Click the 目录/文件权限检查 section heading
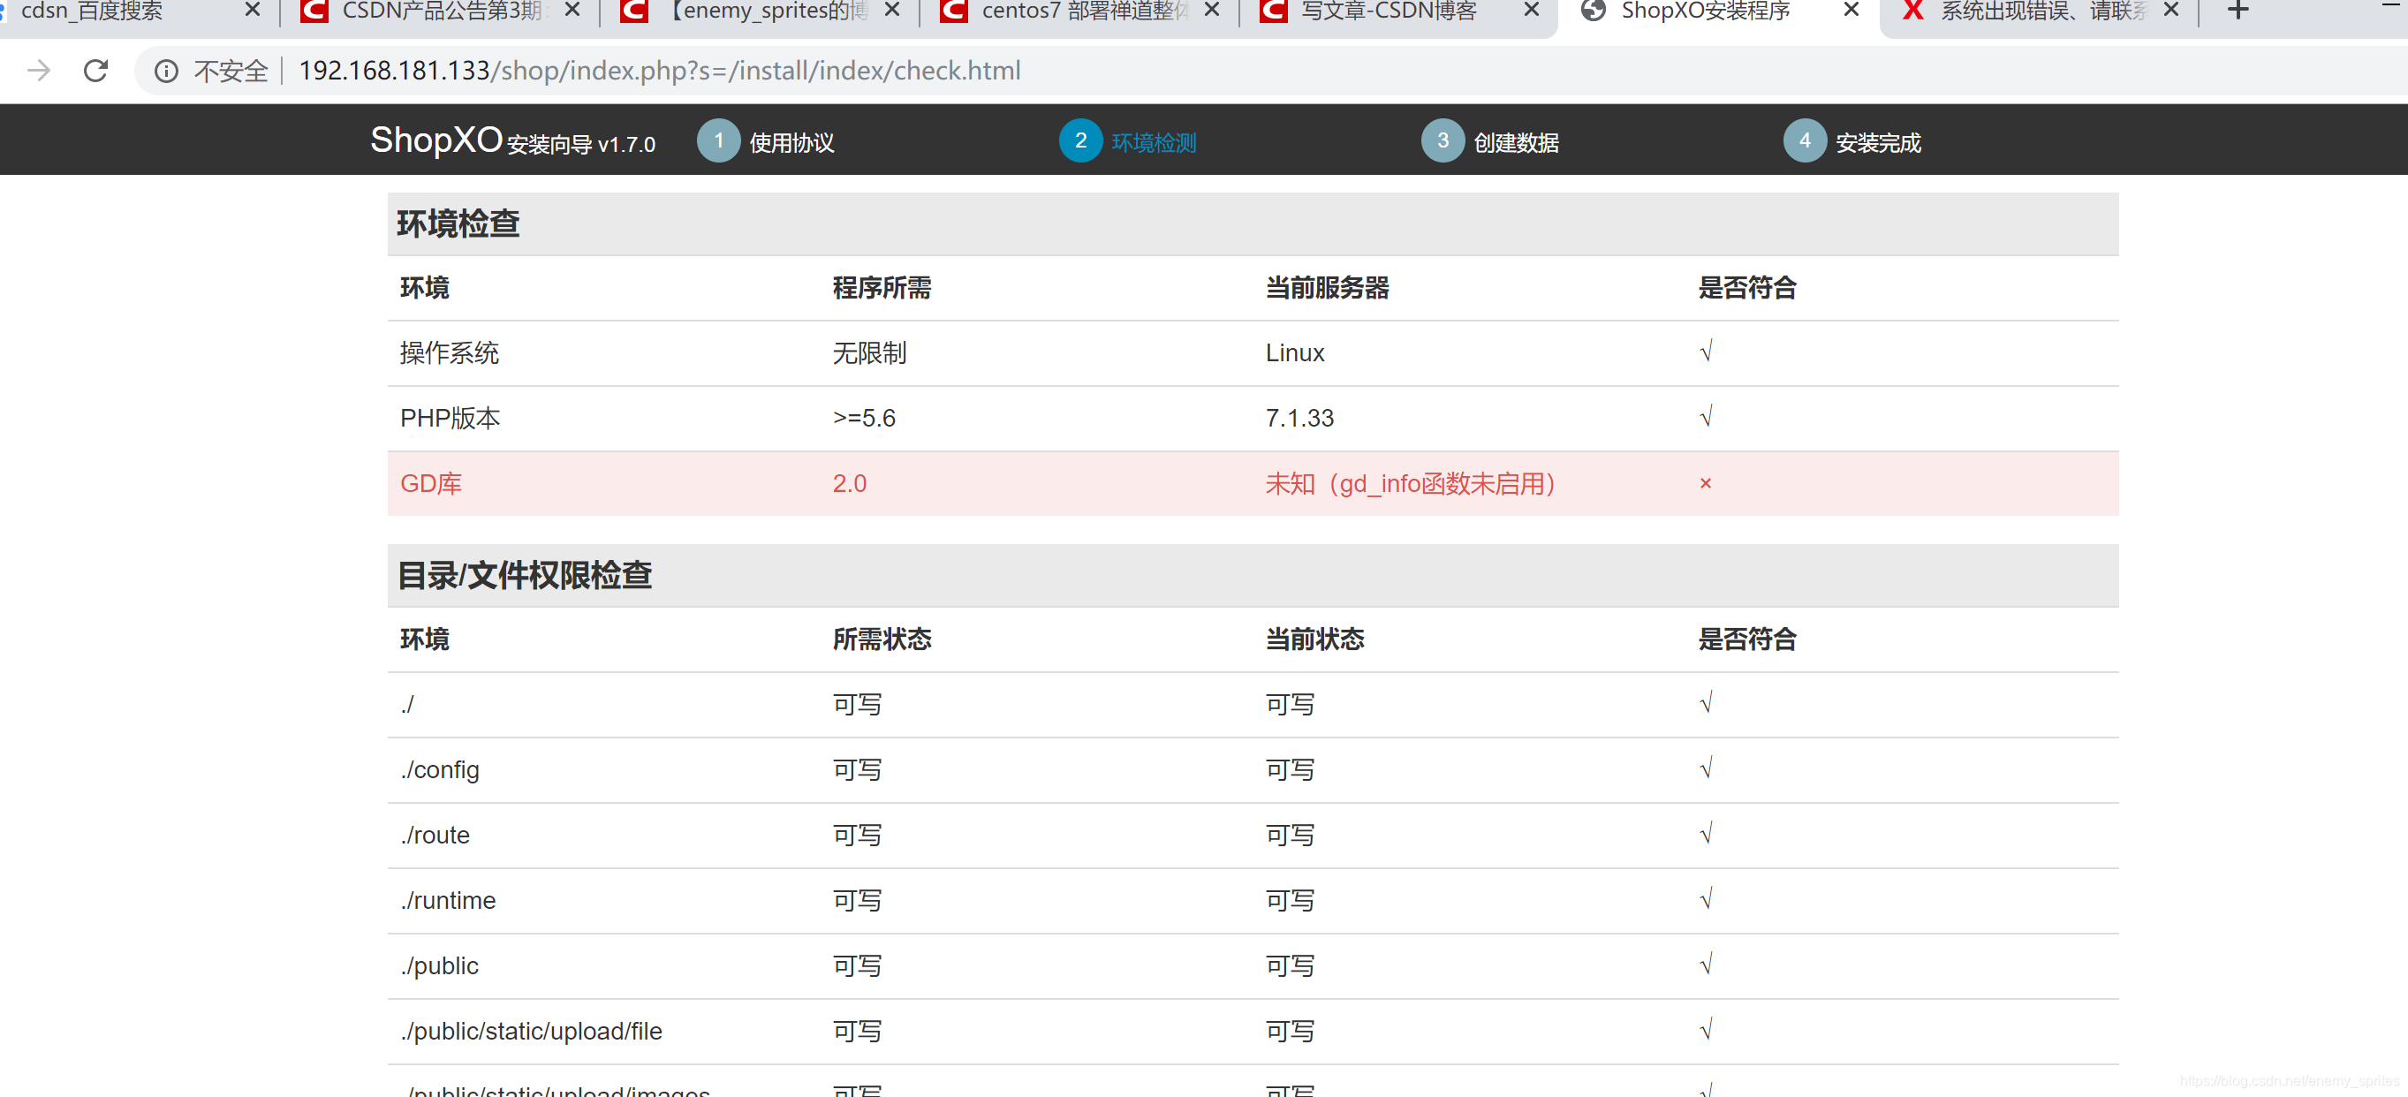The width and height of the screenshot is (2408, 1097). 525,576
